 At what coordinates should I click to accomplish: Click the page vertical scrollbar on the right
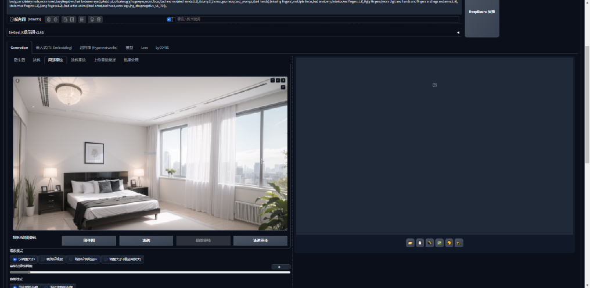point(587,105)
